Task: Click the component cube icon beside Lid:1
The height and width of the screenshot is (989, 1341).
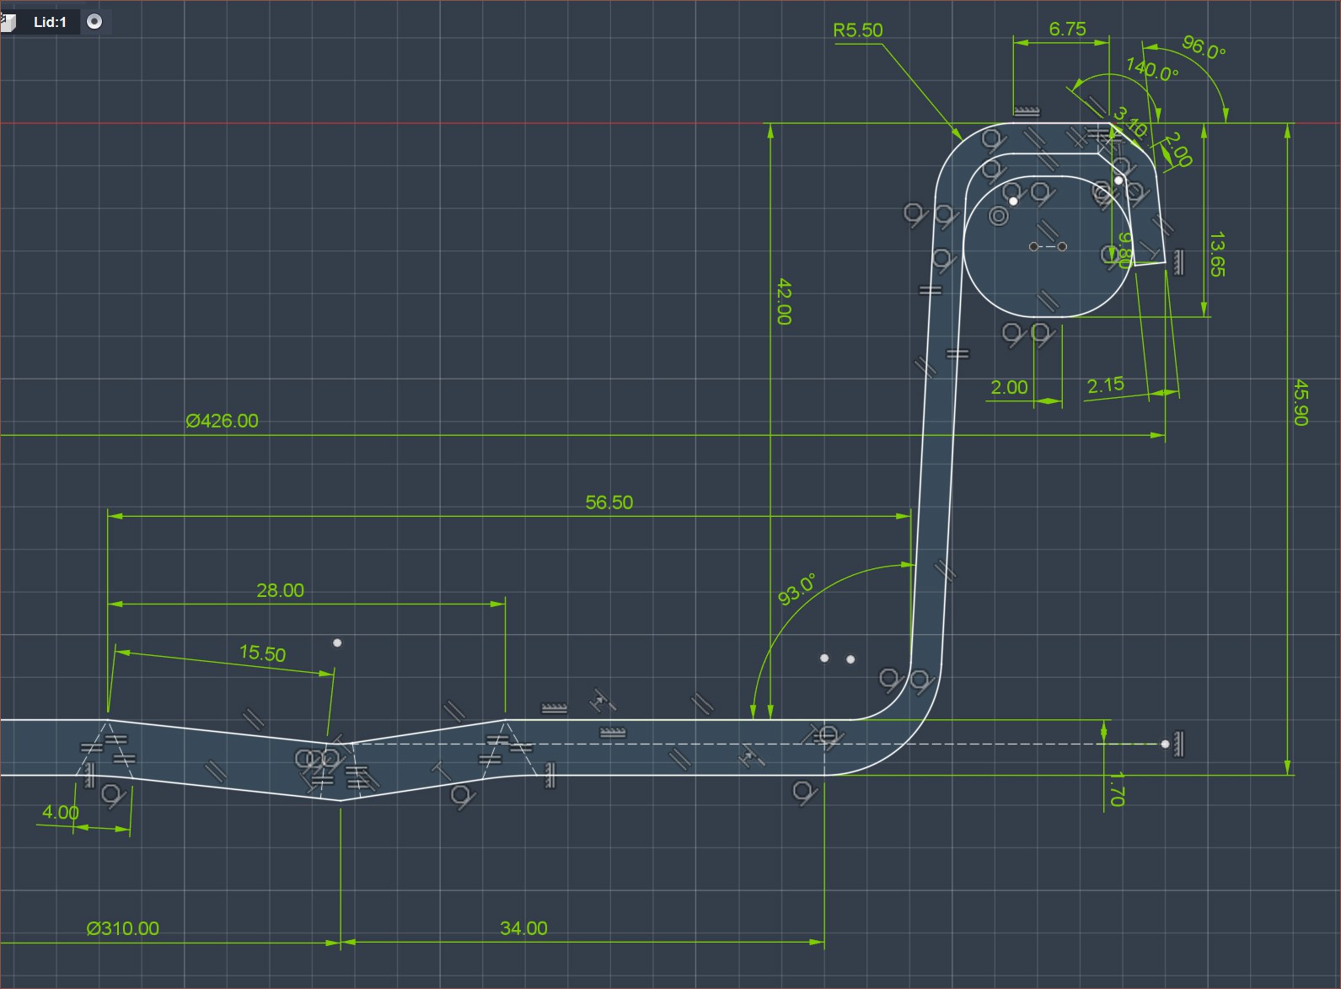Action: pos(8,21)
